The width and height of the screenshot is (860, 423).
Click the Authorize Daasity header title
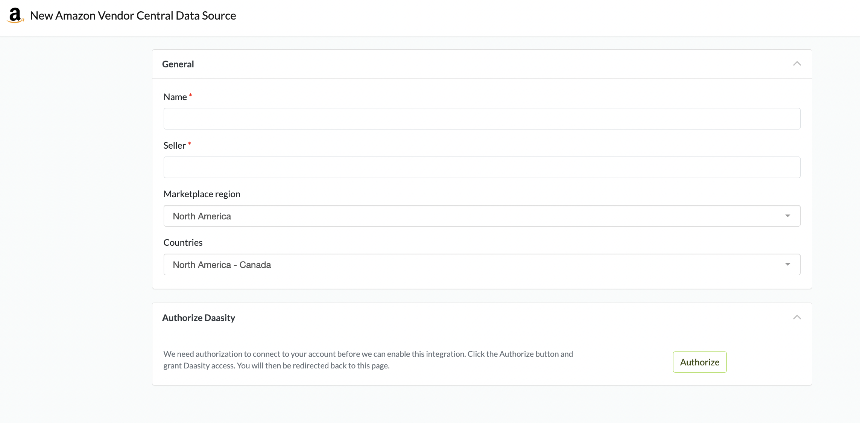[x=198, y=318]
